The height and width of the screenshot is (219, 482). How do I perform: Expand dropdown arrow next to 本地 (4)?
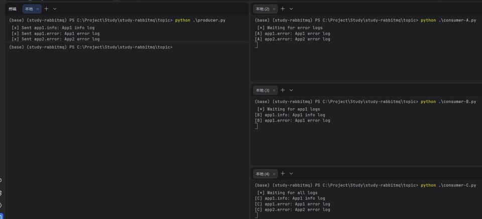click(291, 173)
